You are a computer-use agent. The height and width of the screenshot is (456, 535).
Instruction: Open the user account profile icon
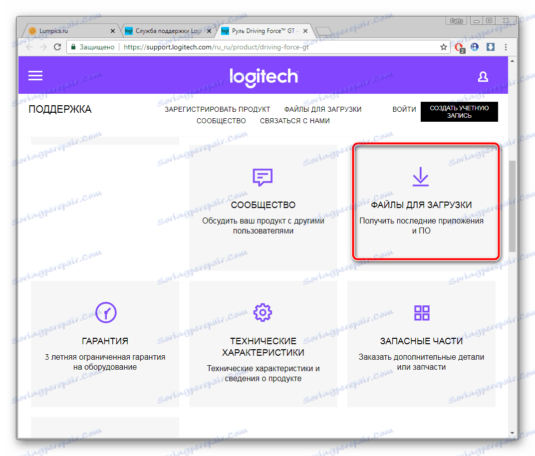[x=483, y=76]
